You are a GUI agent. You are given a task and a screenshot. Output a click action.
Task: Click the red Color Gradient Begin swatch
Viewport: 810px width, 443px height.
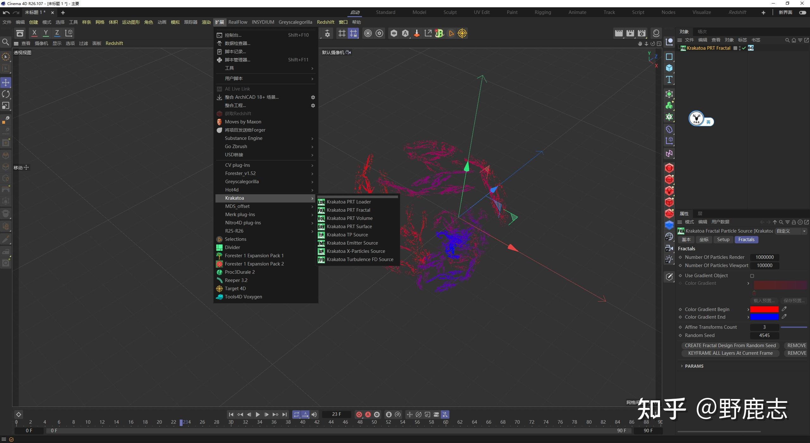click(764, 309)
